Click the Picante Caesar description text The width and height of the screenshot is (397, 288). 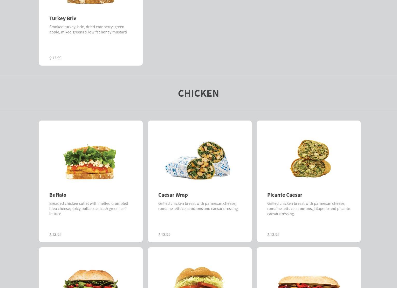pos(309,208)
